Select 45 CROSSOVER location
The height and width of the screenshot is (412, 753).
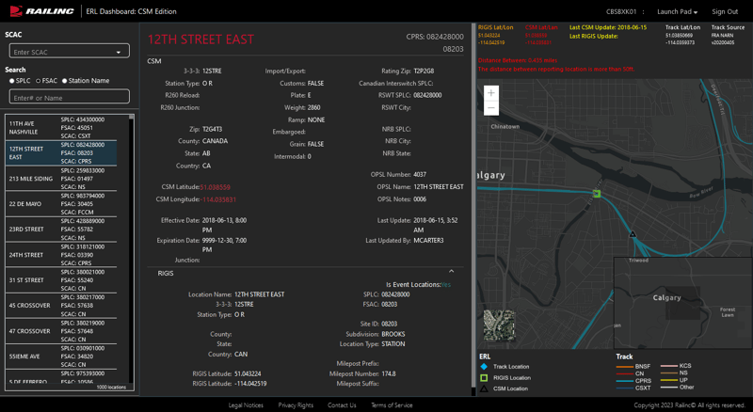(61, 306)
